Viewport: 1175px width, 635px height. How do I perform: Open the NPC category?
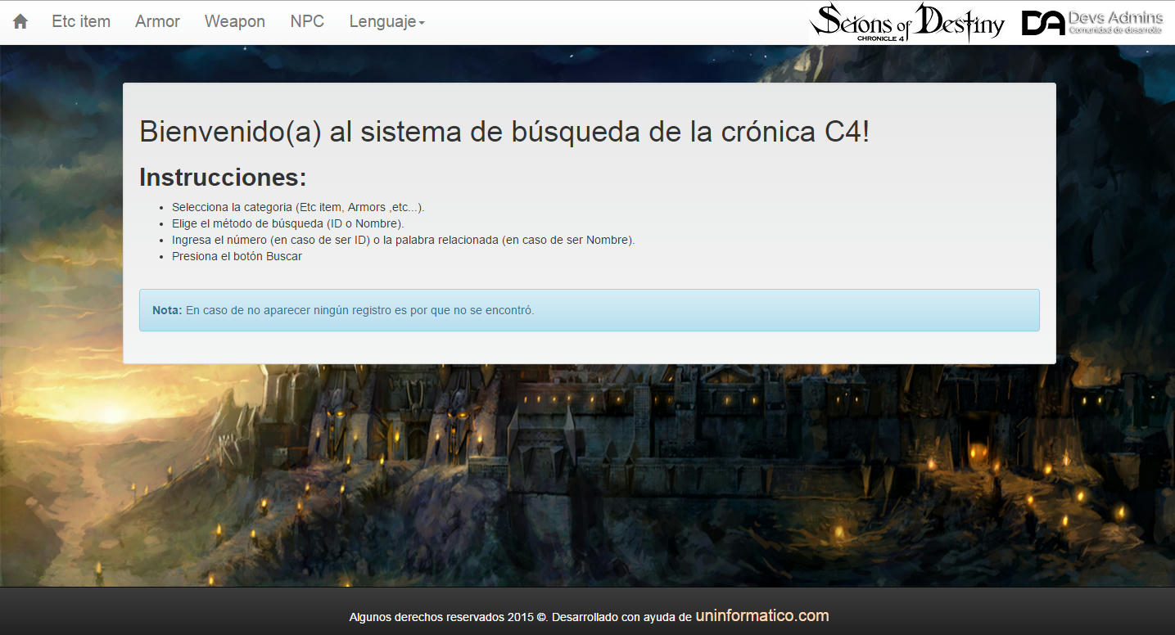307,22
